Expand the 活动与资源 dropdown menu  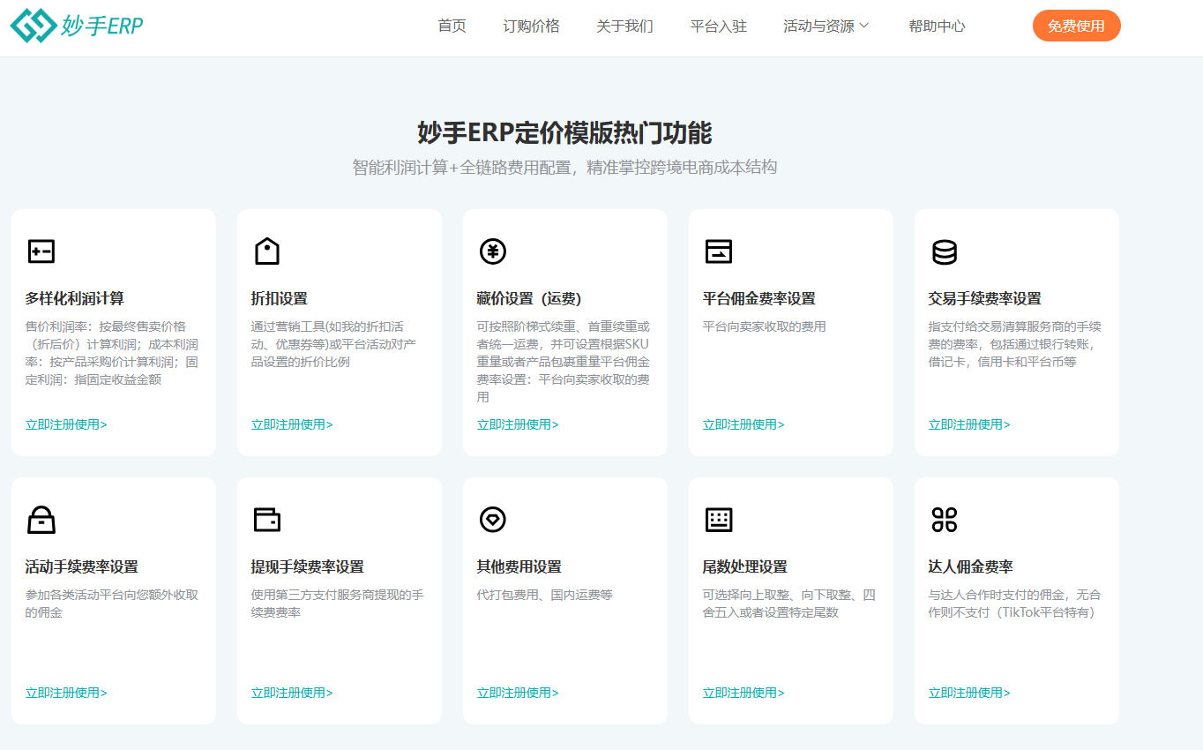click(x=826, y=26)
